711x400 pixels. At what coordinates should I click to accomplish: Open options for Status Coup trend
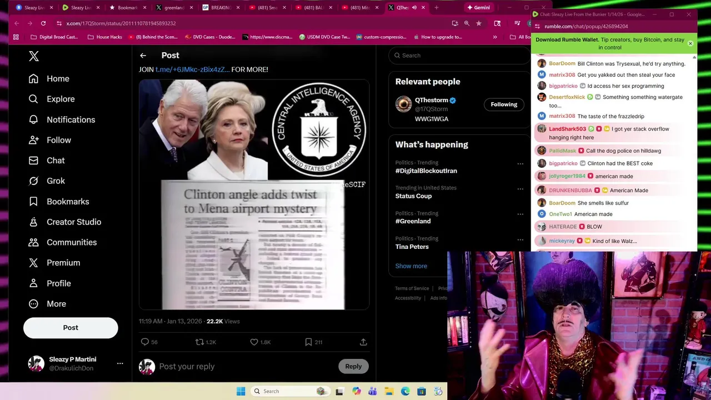pyautogui.click(x=520, y=189)
